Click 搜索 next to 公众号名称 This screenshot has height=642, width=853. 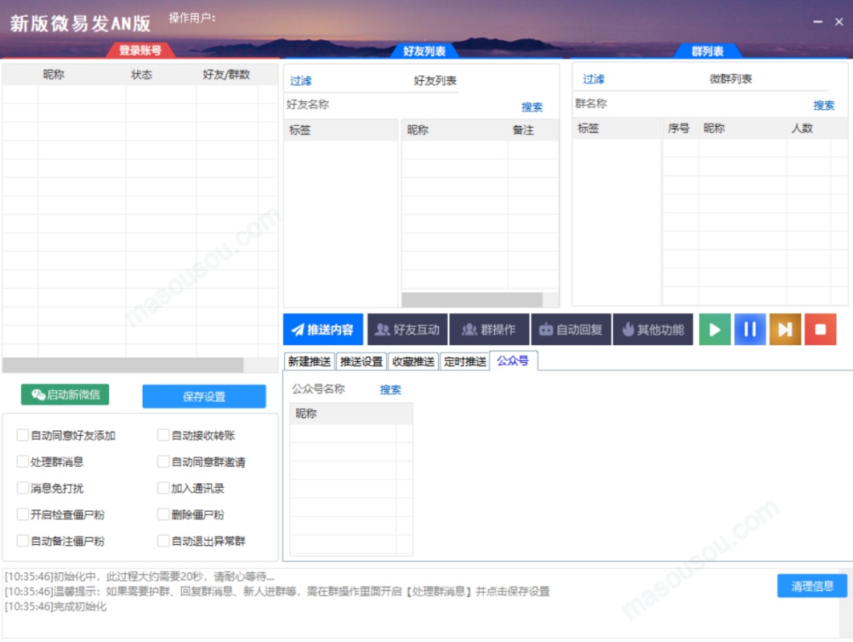coord(390,389)
